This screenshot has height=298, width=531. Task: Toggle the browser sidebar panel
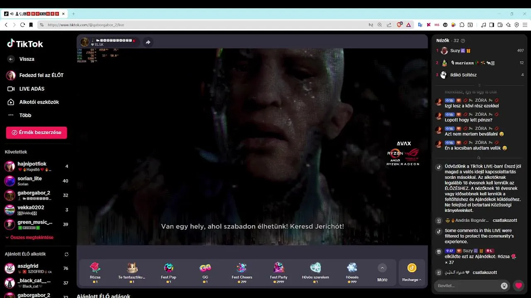[x=492, y=25]
